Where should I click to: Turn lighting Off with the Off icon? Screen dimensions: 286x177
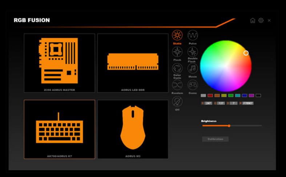[177, 102]
